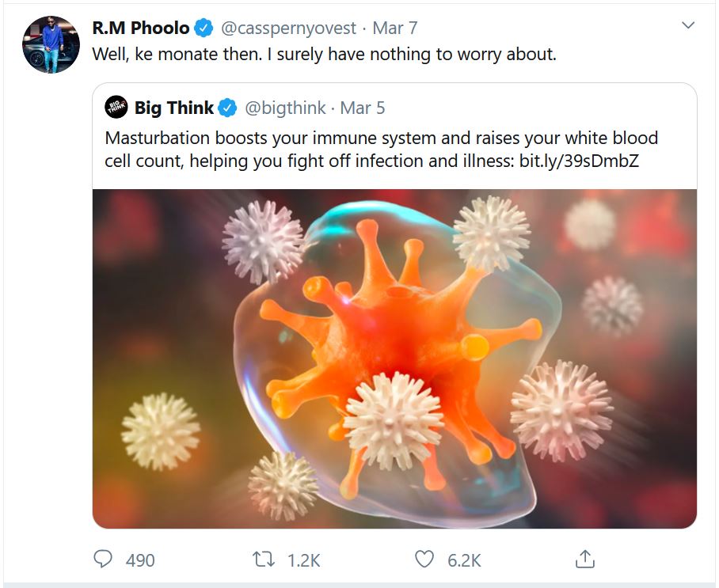Click the 1.2K retweets count
The height and width of the screenshot is (588, 719).
pos(303,560)
